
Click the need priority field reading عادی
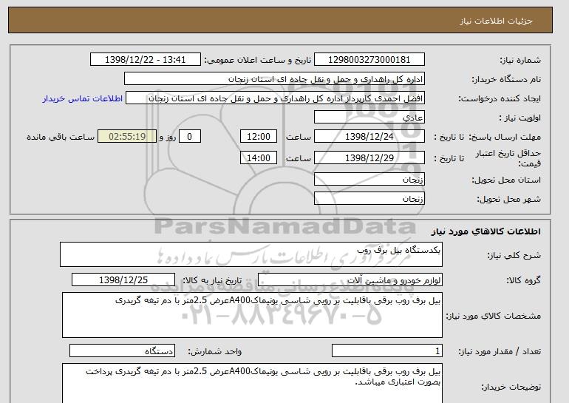(x=369, y=118)
